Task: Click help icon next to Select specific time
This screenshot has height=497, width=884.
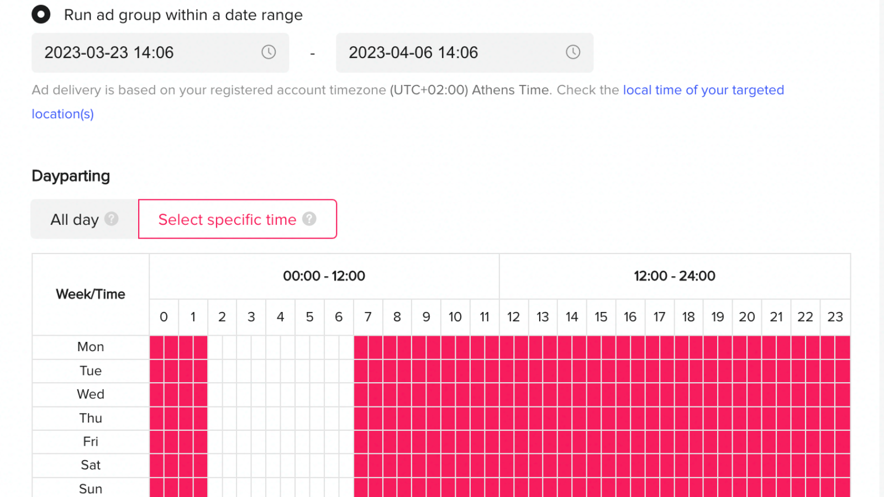Action: tap(309, 219)
